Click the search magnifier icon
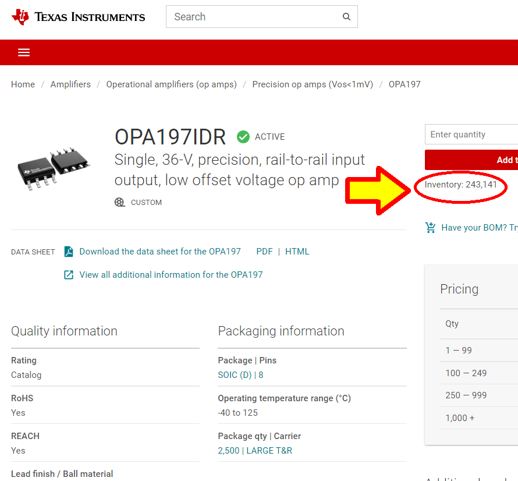The width and height of the screenshot is (518, 481). pos(346,16)
